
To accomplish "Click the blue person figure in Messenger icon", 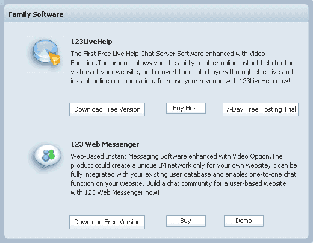I will 46,156.
